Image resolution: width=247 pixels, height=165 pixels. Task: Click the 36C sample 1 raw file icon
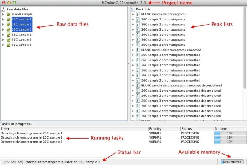coord(9,35)
